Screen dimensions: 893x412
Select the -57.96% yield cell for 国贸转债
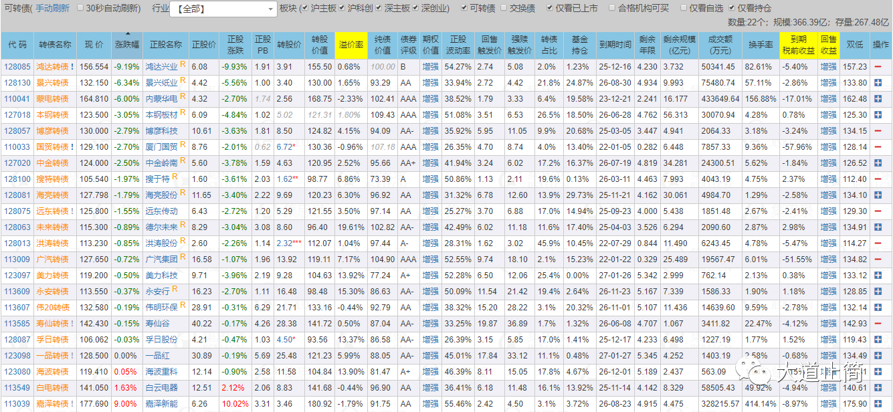[x=797, y=147]
